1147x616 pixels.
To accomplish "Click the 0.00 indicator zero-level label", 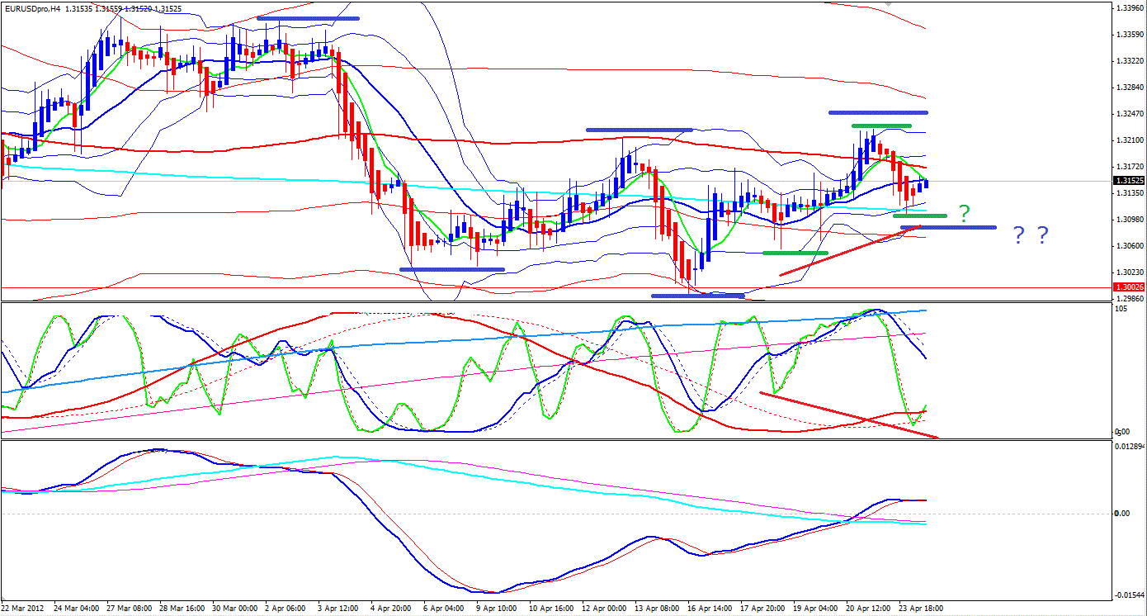I will tap(1122, 514).
